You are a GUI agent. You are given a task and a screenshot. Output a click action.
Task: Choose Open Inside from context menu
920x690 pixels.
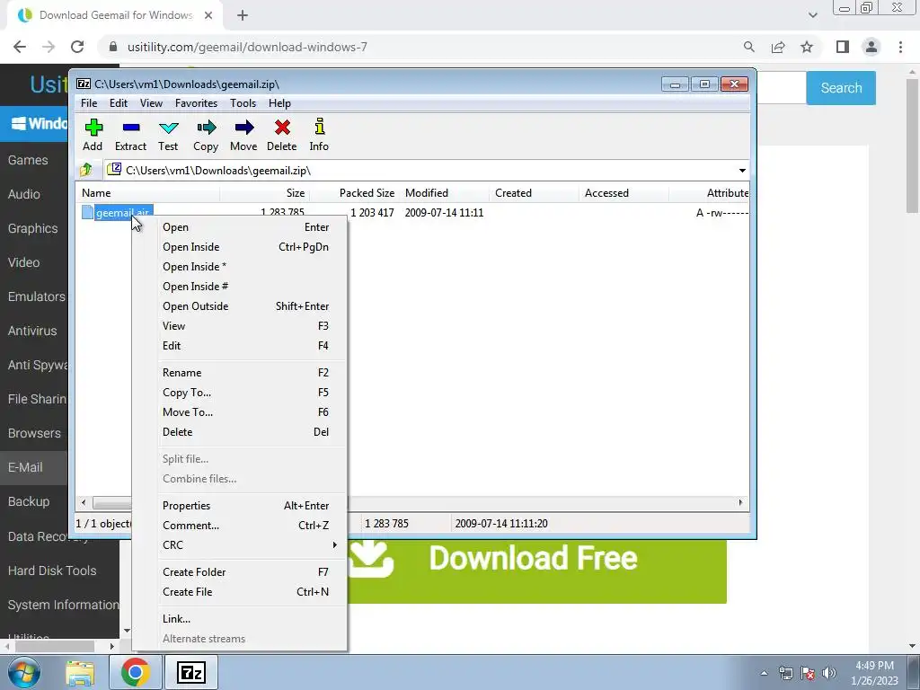pyautogui.click(x=239, y=247)
